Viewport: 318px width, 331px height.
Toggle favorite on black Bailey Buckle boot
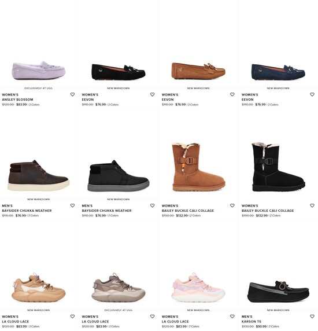click(x=312, y=205)
